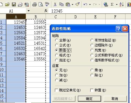Viewport: 131px width, 103px height.
Task: Click the fx Insert Function icon
Action: point(46,11)
